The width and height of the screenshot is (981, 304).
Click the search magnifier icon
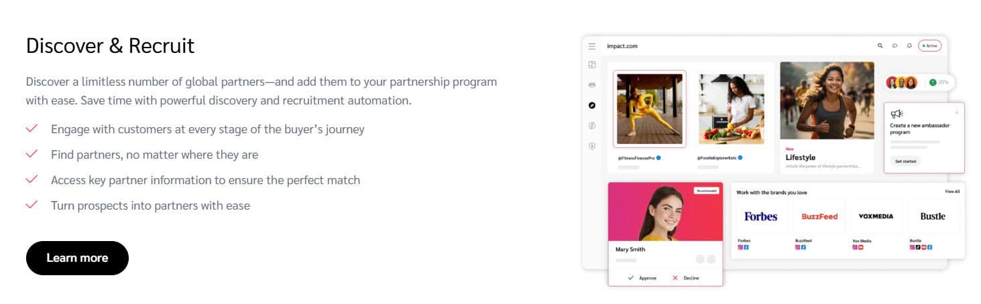click(880, 46)
